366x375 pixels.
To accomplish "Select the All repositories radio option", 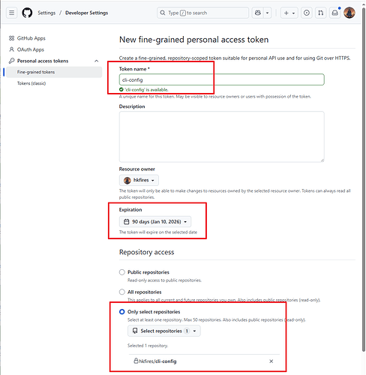I will pos(122,292).
